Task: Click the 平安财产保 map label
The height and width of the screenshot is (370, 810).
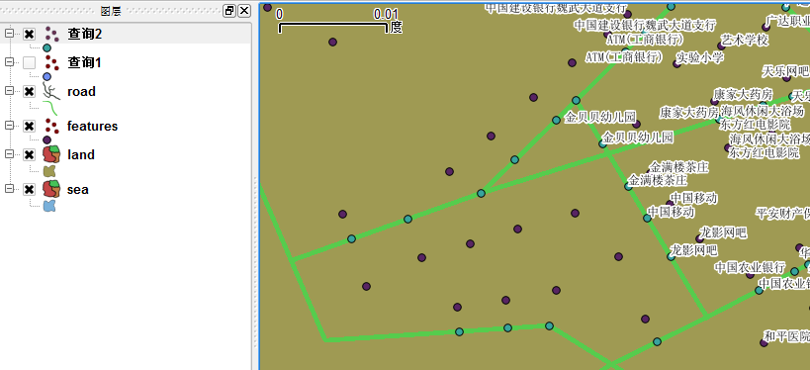Action: (782, 213)
